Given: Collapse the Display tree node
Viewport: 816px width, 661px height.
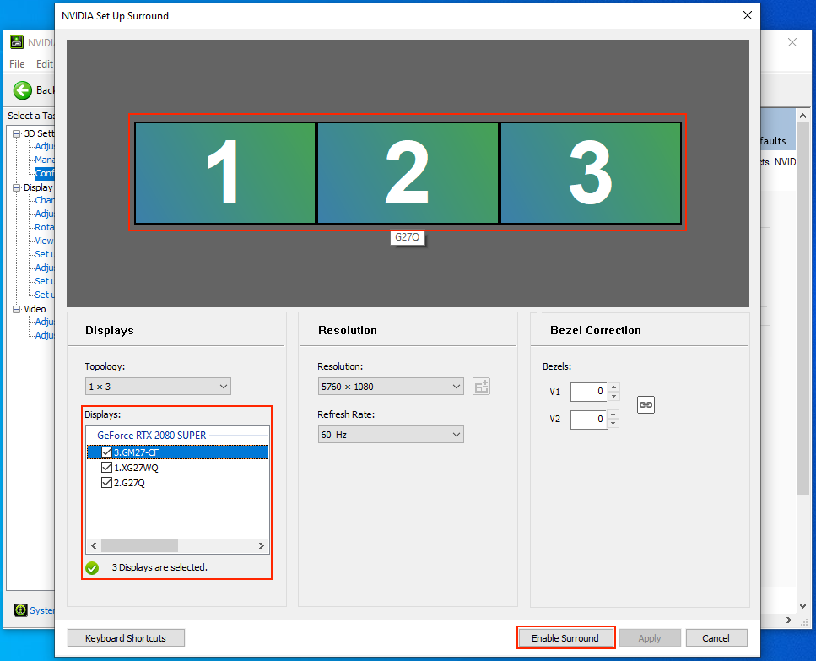Looking at the screenshot, I should 17,188.
